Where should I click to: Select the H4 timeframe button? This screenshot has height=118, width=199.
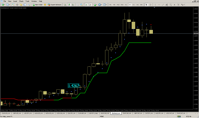coord(130,5)
